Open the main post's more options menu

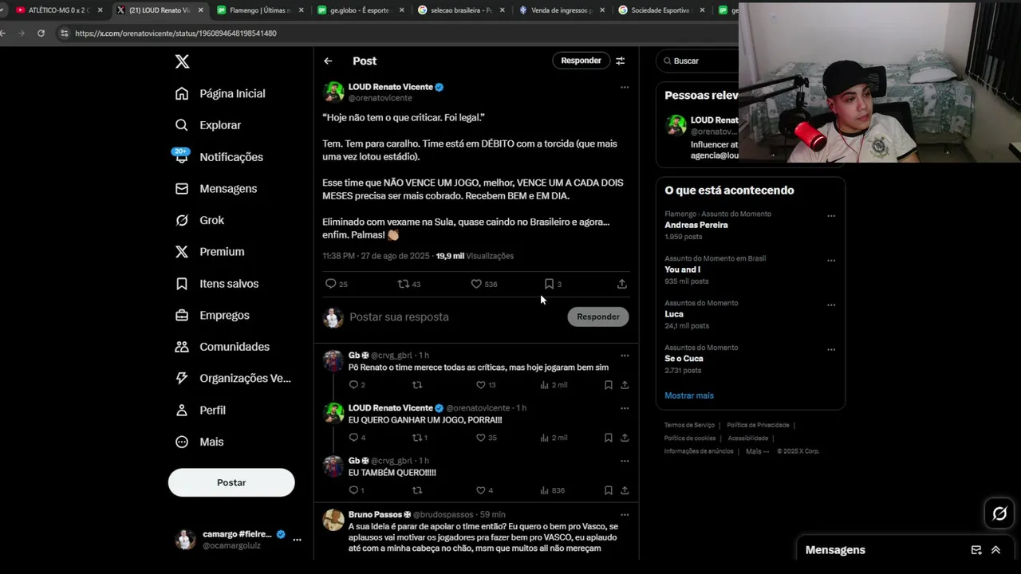625,87
